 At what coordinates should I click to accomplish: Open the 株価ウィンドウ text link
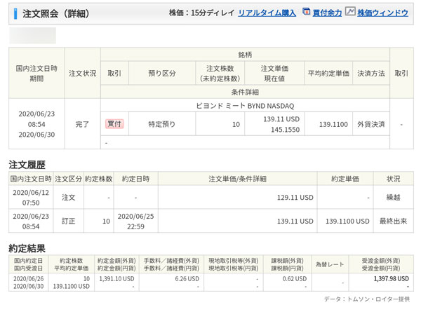pos(382,13)
